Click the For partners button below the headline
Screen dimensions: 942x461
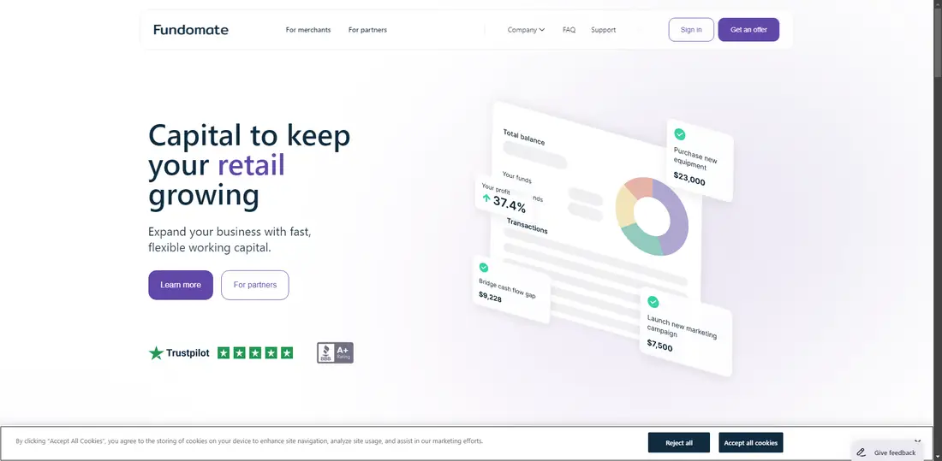[x=254, y=285]
